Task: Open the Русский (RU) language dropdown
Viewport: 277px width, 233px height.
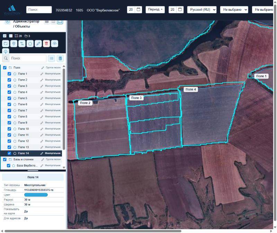Action: [202, 10]
